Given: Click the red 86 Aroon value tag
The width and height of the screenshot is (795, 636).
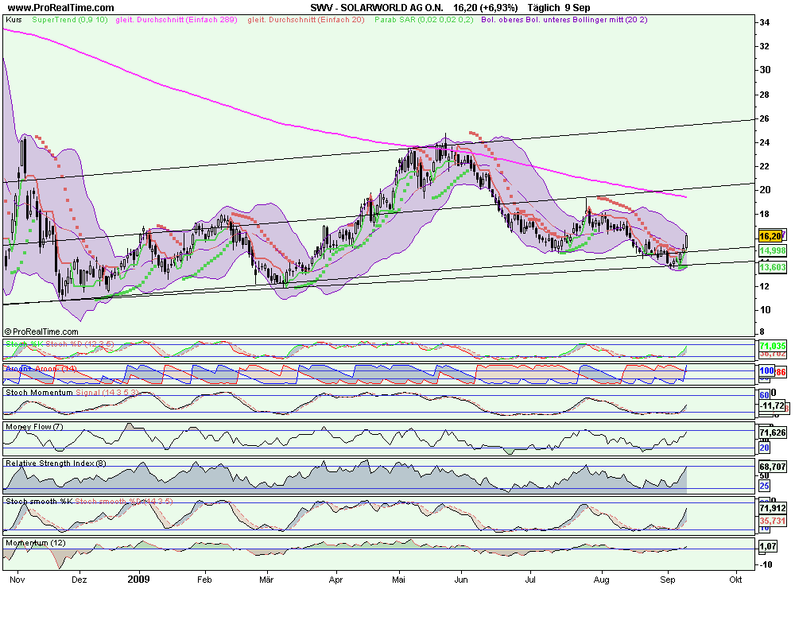Looking at the screenshot, I should tap(781, 372).
